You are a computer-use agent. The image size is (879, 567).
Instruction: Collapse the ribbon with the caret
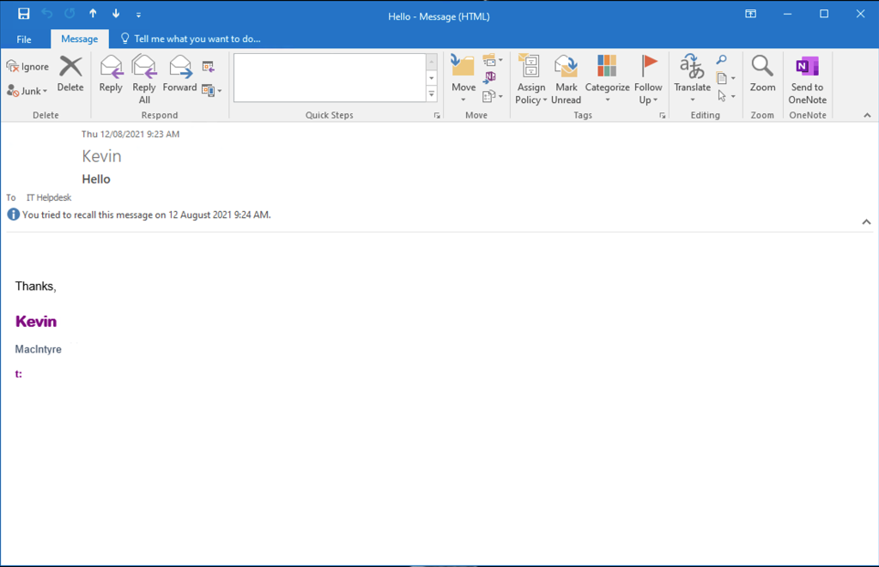(x=867, y=115)
